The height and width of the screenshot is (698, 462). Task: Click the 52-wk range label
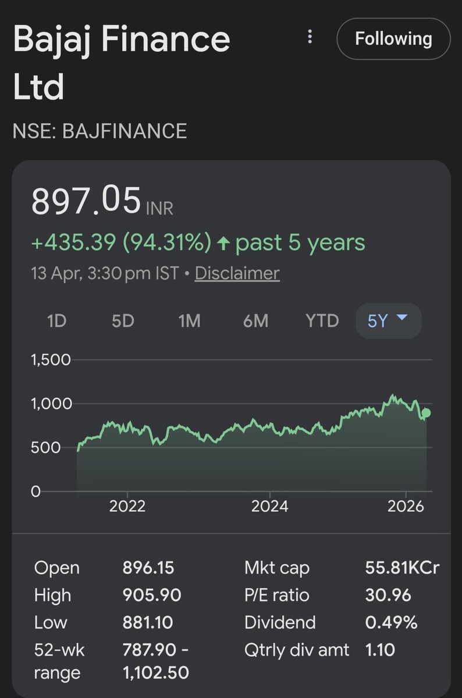coord(59,661)
